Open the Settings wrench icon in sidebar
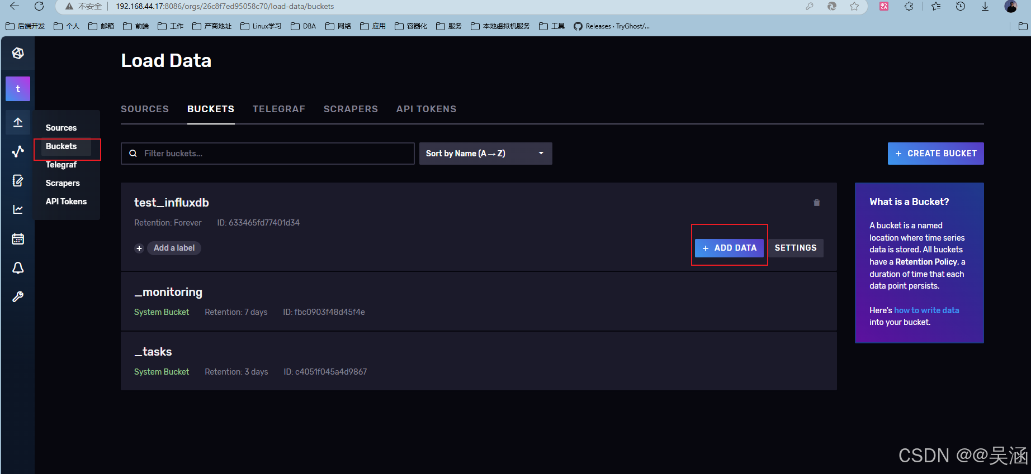Viewport: 1031px width, 474px height. [x=18, y=297]
